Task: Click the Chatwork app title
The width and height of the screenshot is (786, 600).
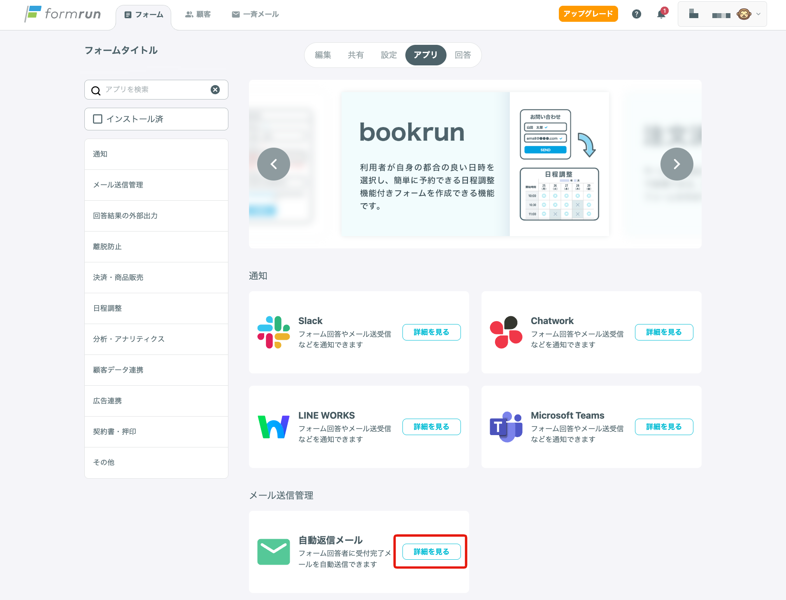Action: [552, 321]
